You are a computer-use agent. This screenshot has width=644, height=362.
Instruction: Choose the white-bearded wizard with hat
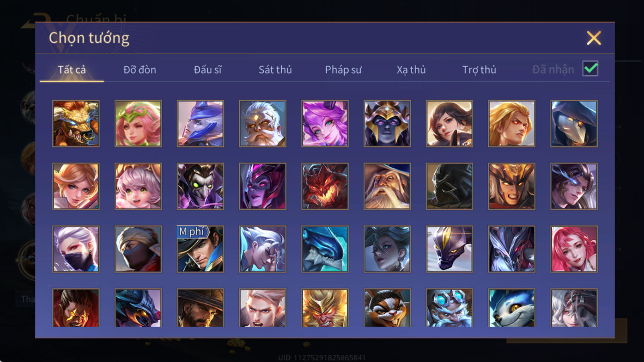(387, 186)
